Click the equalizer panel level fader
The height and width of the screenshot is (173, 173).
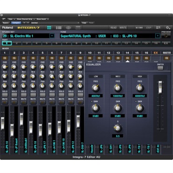160,87
